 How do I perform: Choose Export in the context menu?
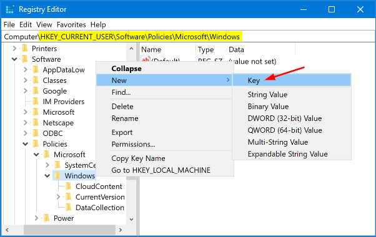point(164,132)
